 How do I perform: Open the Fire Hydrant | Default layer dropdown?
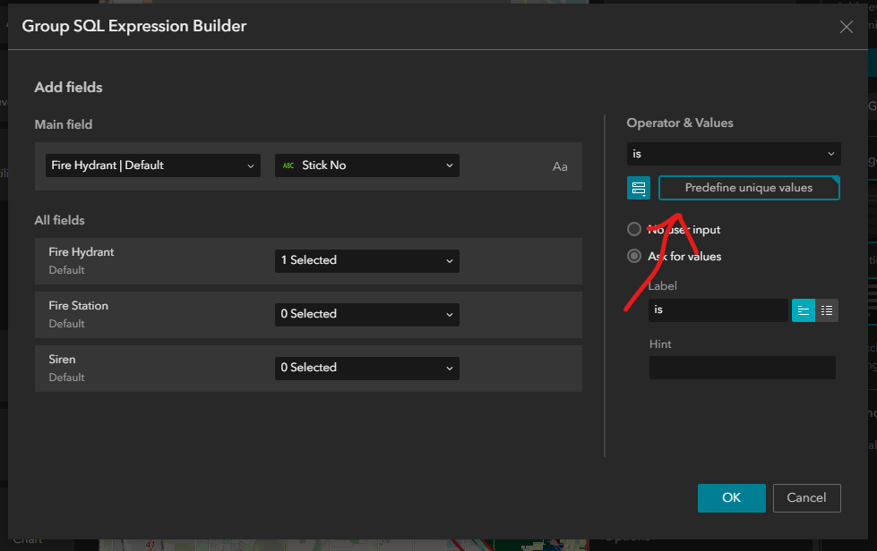(x=151, y=165)
